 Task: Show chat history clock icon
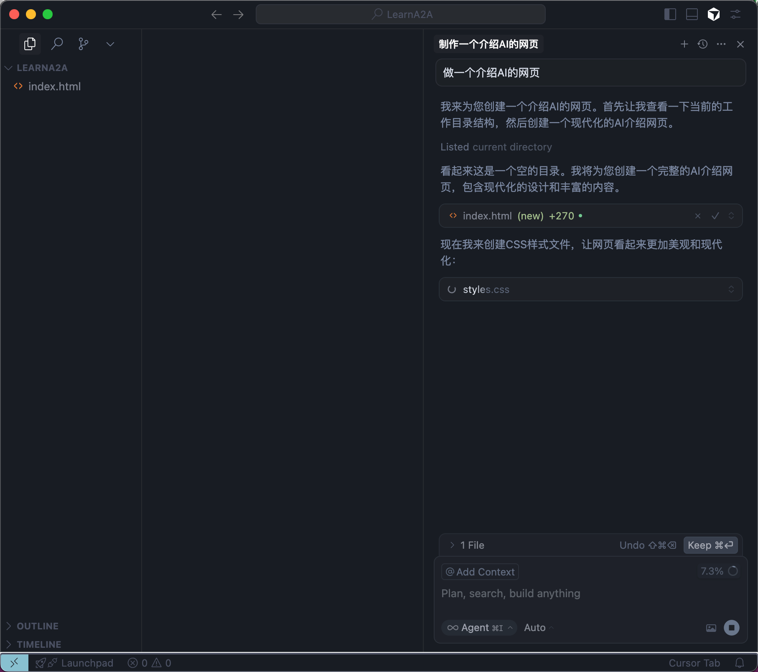point(702,44)
